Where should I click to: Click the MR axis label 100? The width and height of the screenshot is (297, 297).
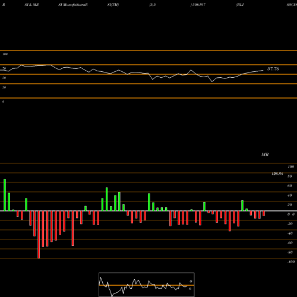290,167
